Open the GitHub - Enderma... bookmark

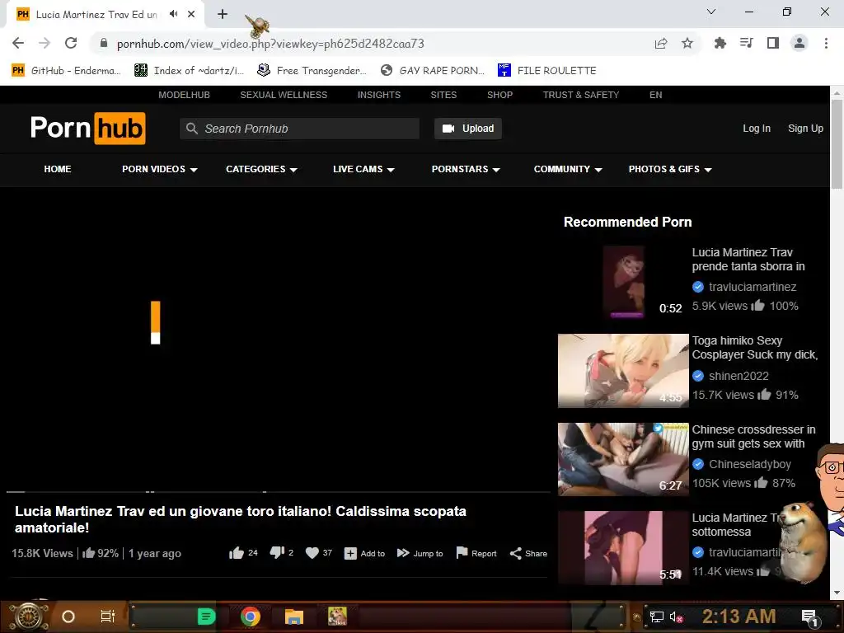pos(66,70)
